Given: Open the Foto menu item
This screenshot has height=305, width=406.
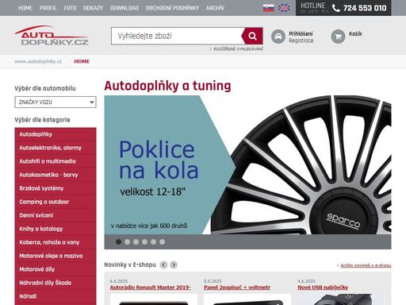Looking at the screenshot, I should click(70, 8).
